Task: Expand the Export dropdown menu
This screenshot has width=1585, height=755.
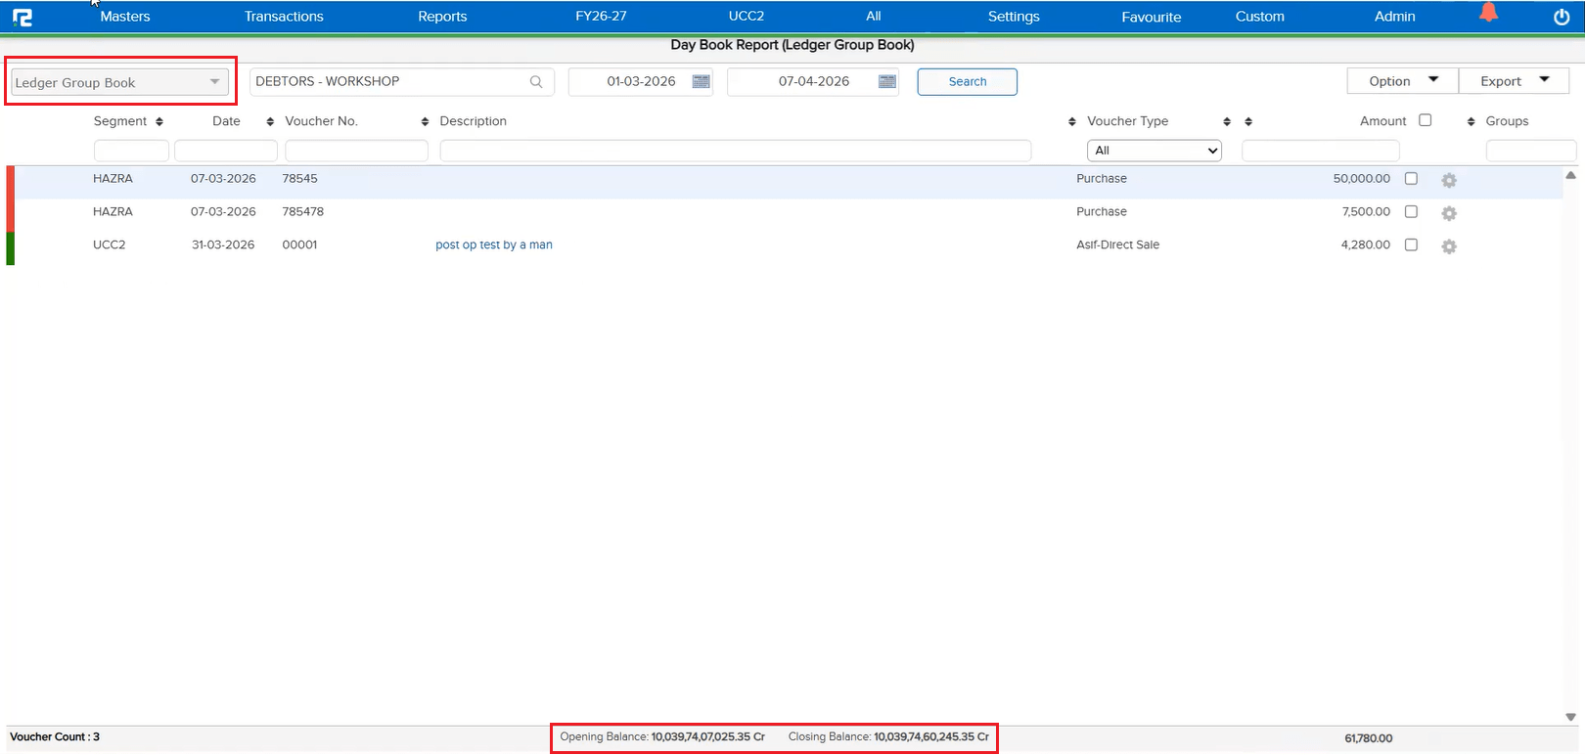Action: tap(1514, 81)
